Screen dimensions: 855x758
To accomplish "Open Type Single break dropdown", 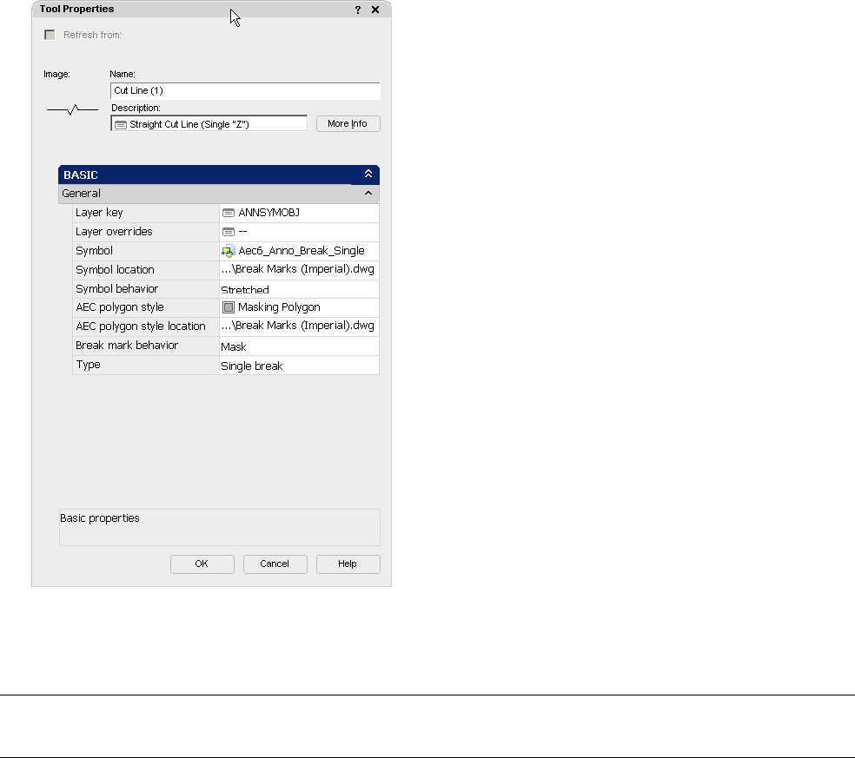I will pyautogui.click(x=299, y=365).
